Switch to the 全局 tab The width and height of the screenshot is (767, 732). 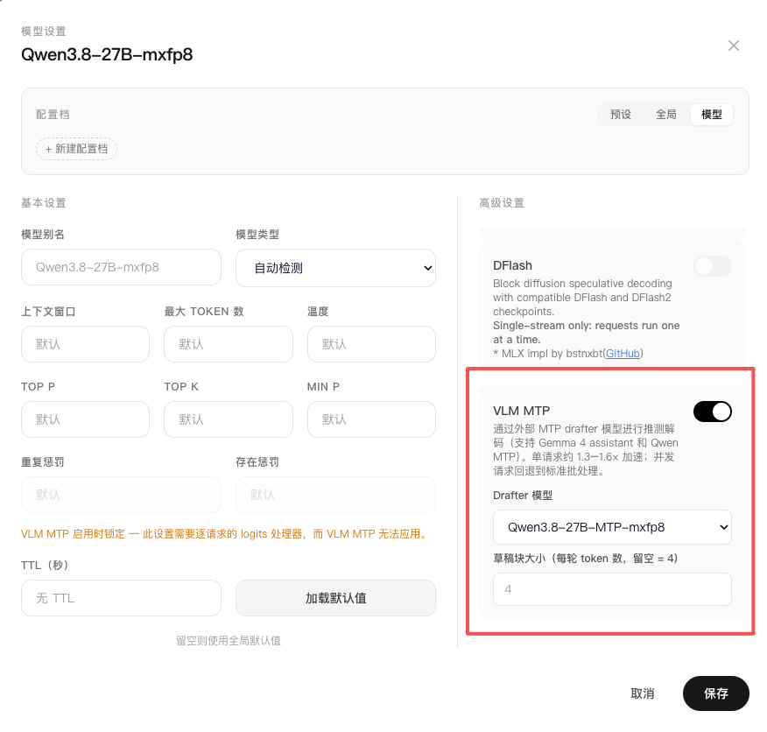click(666, 115)
